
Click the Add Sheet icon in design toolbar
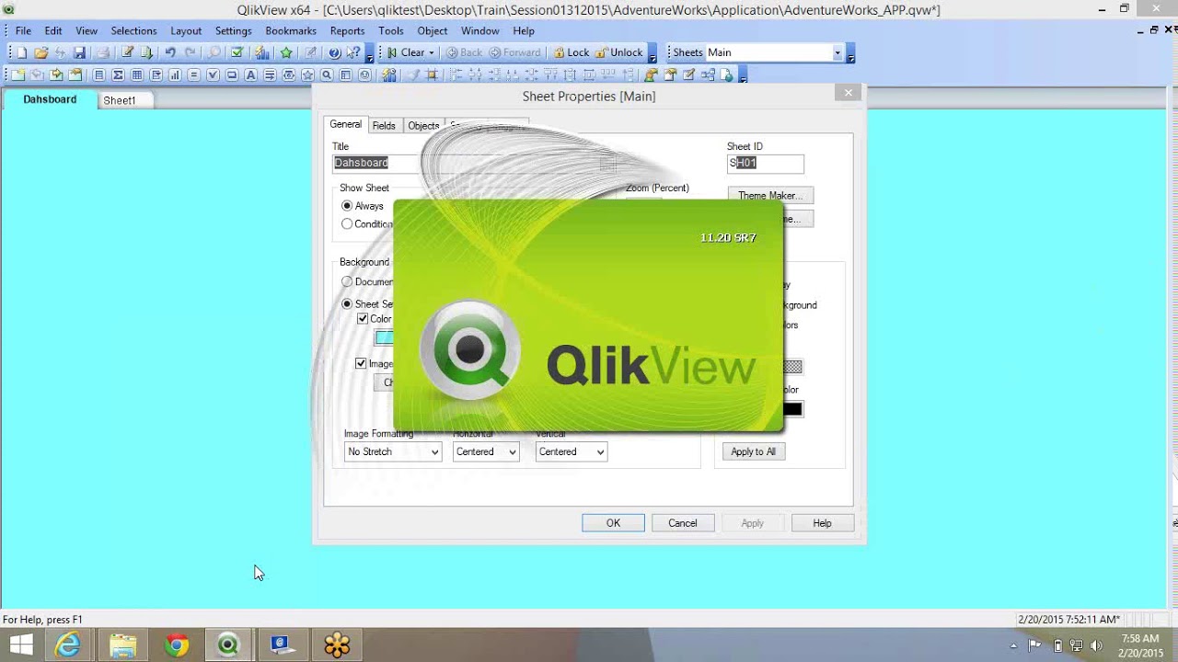(x=18, y=74)
